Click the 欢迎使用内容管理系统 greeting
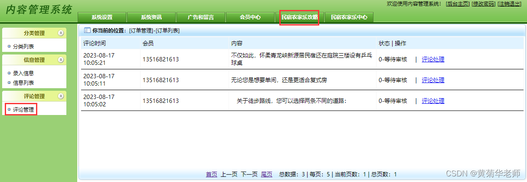The image size is (527, 182). pos(414,4)
